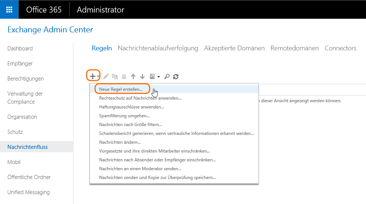Click the trash delete icon
This screenshot has height=204, width=366.
pyautogui.click(x=124, y=76)
